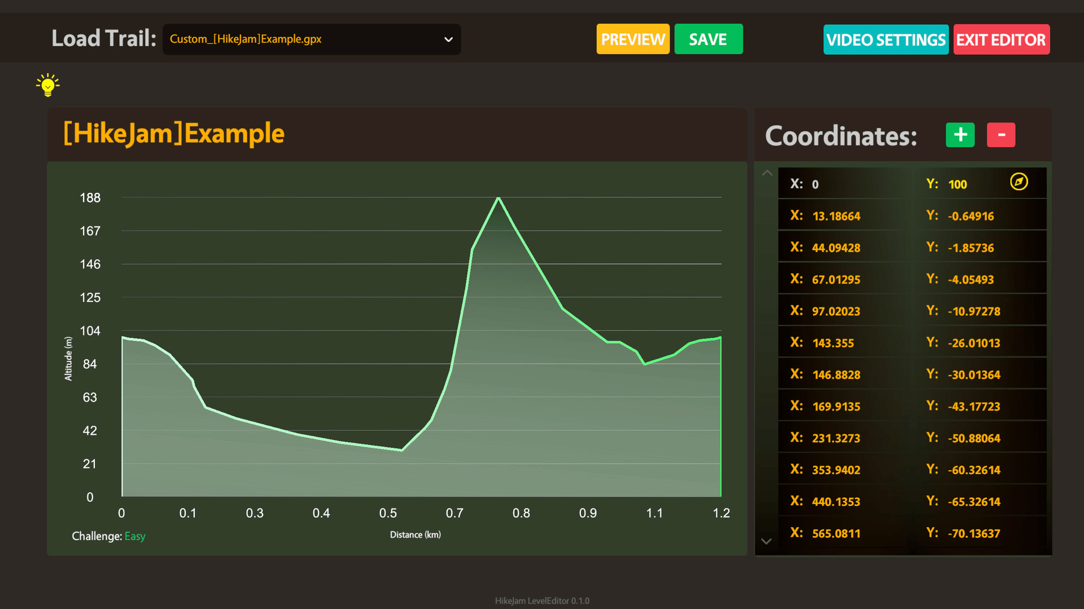Click the red minus remove-coordinate icon
This screenshot has width=1084, height=609.
pyautogui.click(x=1001, y=135)
